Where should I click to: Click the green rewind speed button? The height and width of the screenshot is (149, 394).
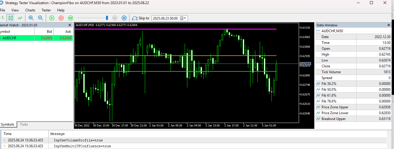pyautogui.click(x=70, y=18)
